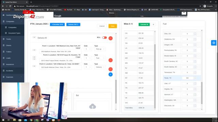Click the Windows Start button
218x122 pixels.
click(x=3, y=120)
